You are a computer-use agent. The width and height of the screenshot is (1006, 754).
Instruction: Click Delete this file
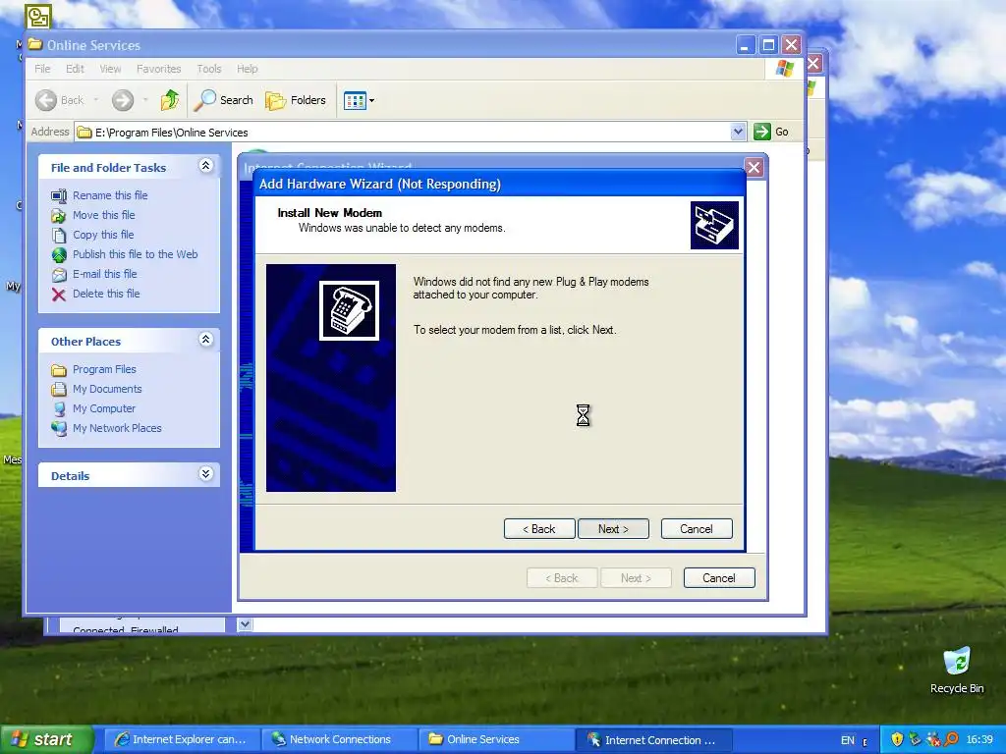coord(106,294)
